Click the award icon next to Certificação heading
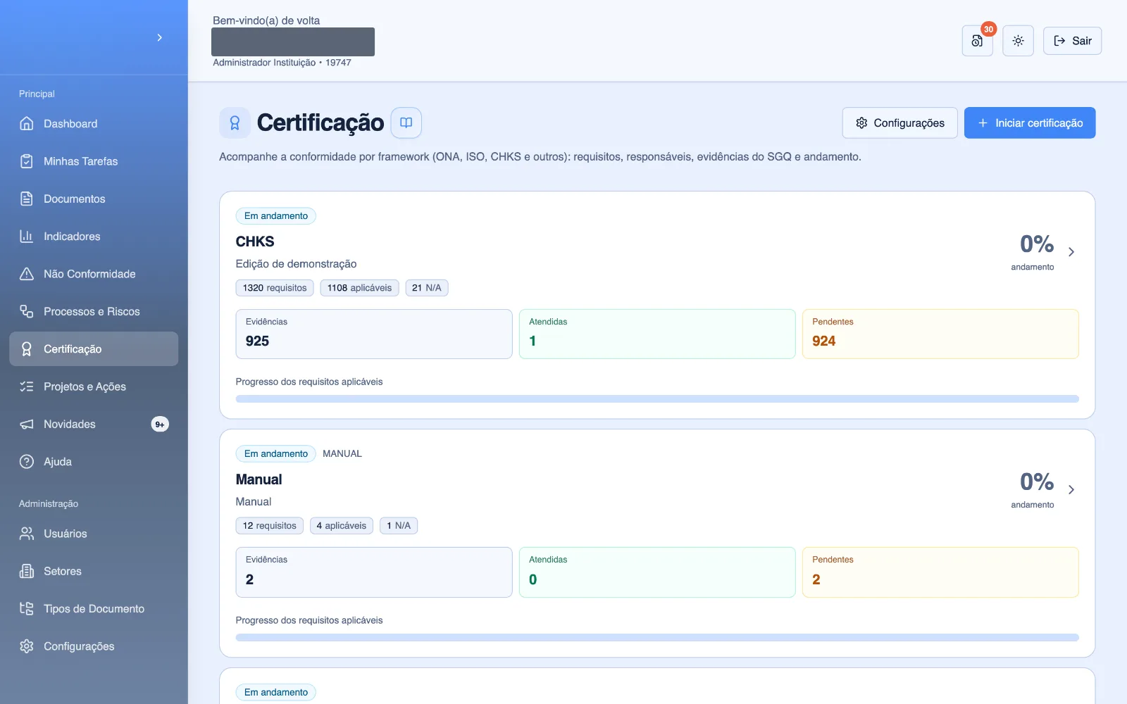This screenshot has height=704, width=1127. (x=235, y=123)
